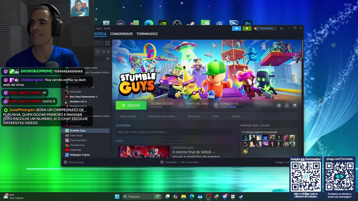Click the green JOGAR button

[x=131, y=105]
